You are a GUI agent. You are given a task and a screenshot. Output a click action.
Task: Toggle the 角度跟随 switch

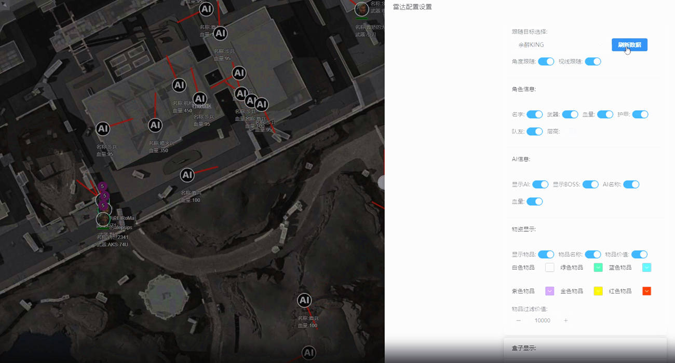tap(546, 62)
